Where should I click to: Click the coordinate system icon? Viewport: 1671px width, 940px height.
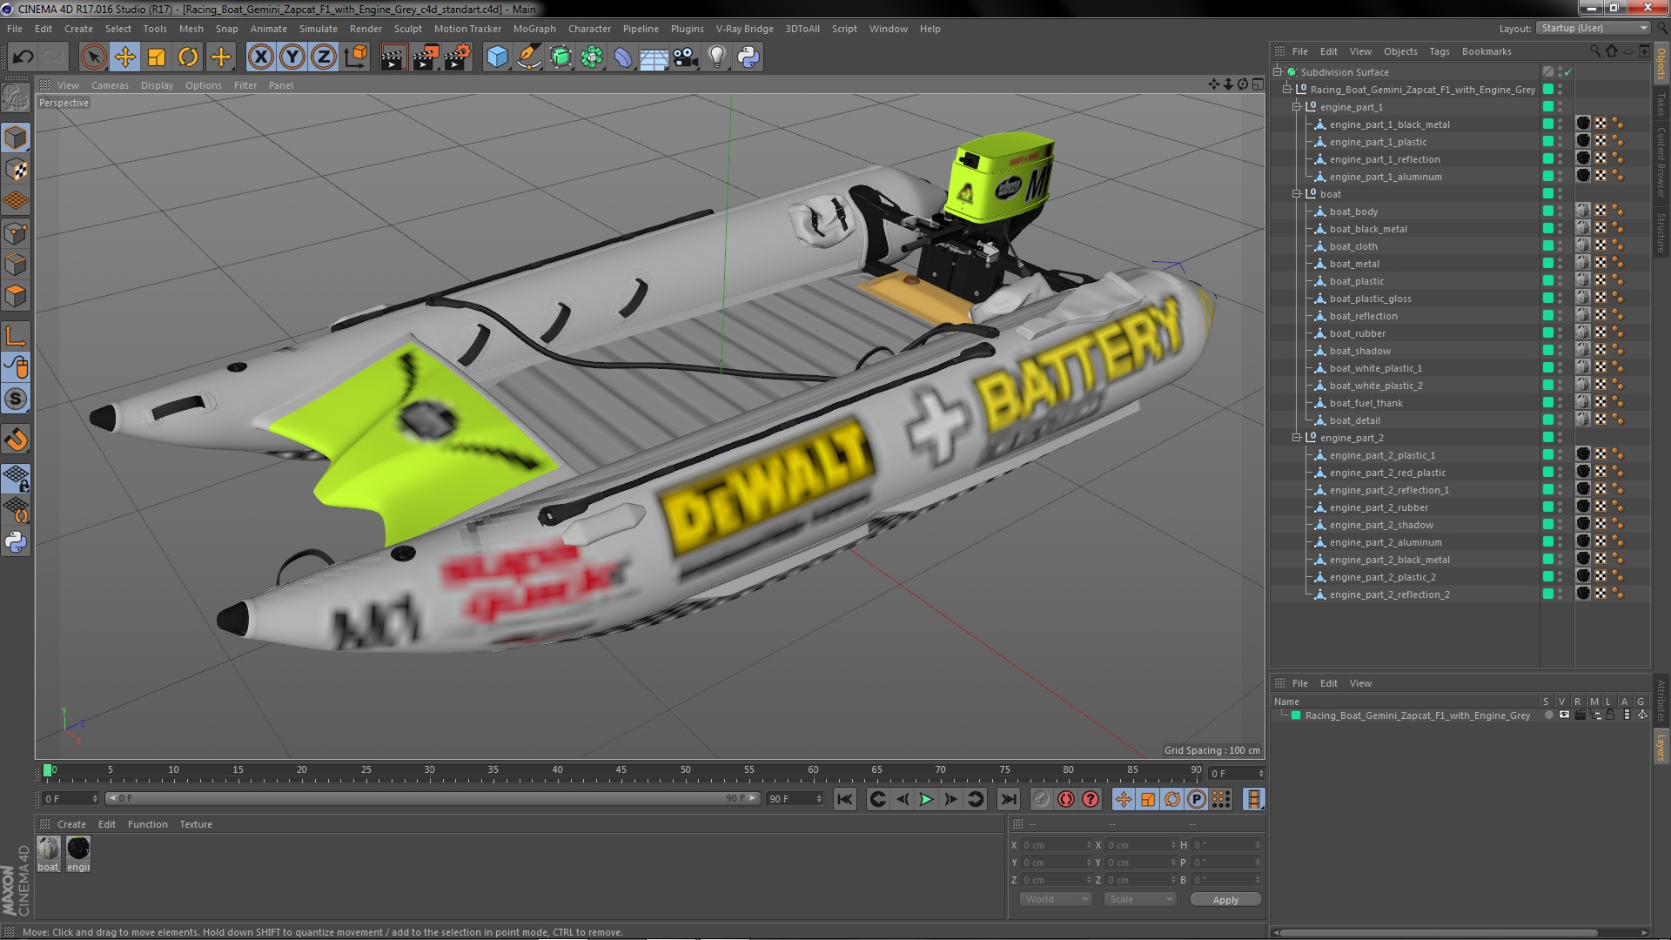pos(355,57)
